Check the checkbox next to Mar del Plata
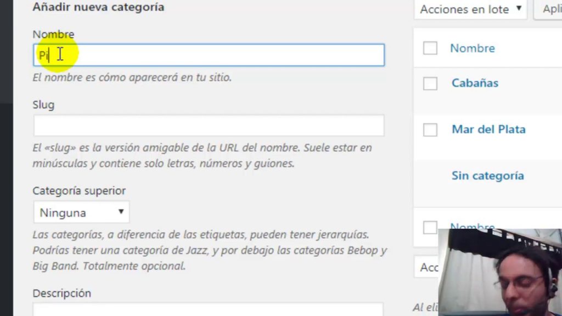The height and width of the screenshot is (316, 562). (430, 129)
